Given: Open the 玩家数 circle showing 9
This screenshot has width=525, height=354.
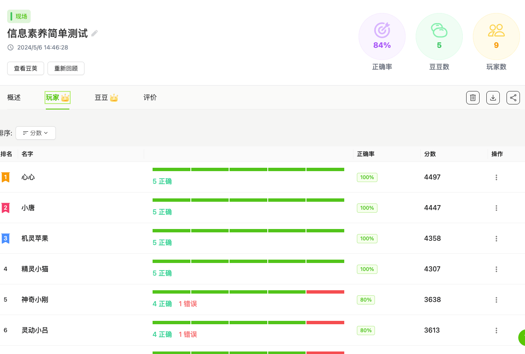Looking at the screenshot, I should click(496, 36).
